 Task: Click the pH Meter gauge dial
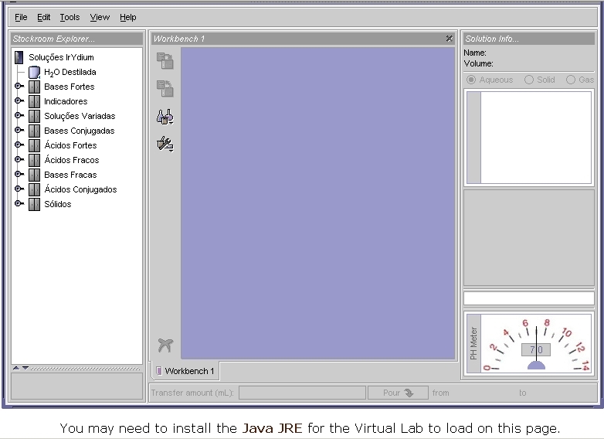click(536, 345)
